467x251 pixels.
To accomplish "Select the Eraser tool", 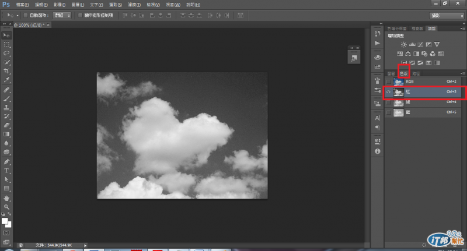I will [6, 125].
